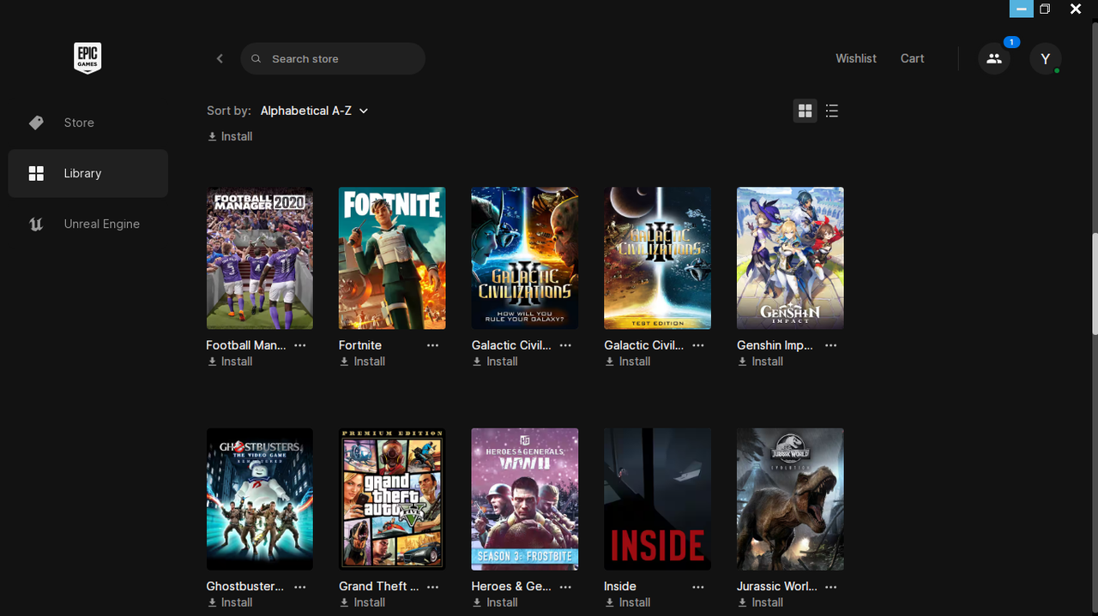
Task: Open the Inside game cover
Action: pyautogui.click(x=657, y=499)
